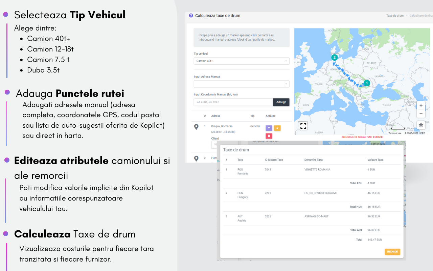Open the map layers selector
Image resolution: width=433 pixels, height=271 pixels.
point(420,125)
